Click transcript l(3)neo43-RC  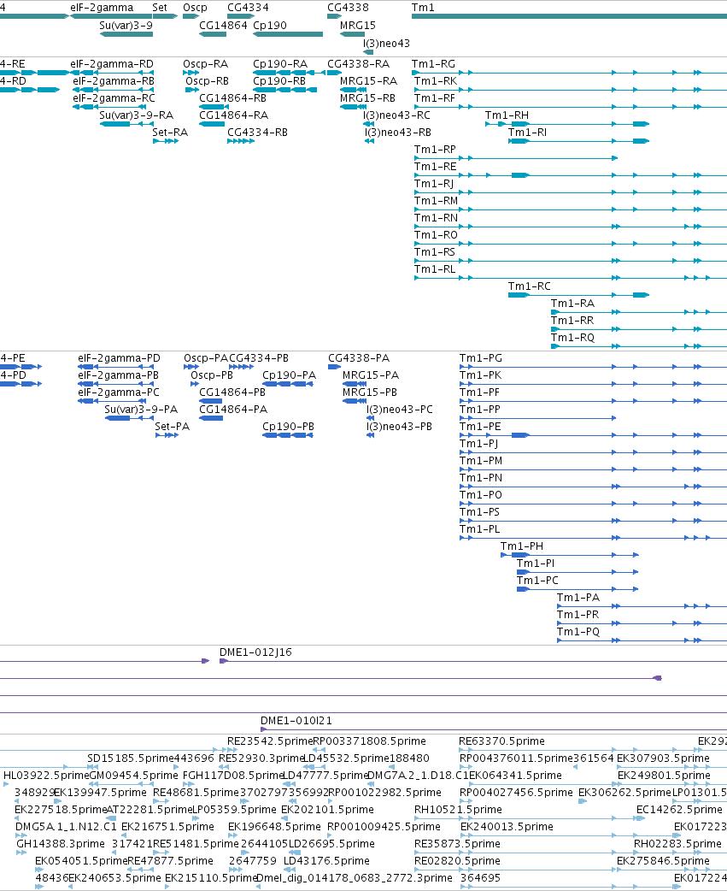[368, 124]
